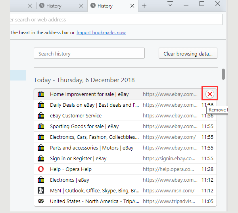238x213 pixels.
Task: Click eBay icon of Customer Service row
Action: [41, 115]
